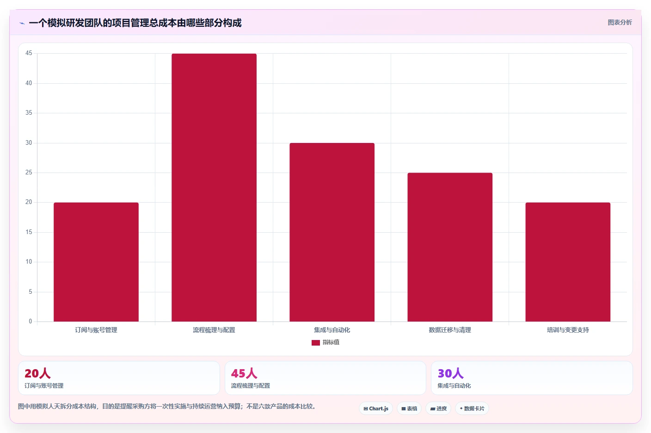
Task: Click the 流程梳理与配置 axis label
Action: point(214,330)
